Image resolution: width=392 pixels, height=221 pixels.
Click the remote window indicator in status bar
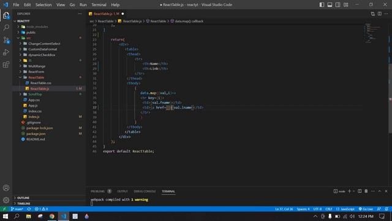pyautogui.click(x=4, y=209)
